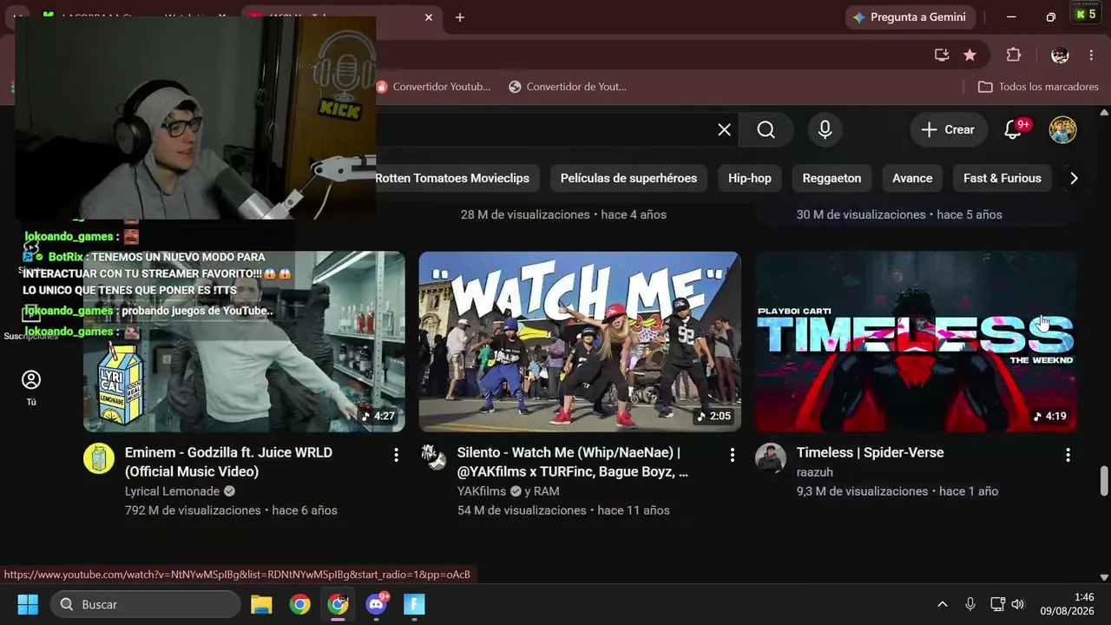
Task: Select the Avance chip
Action: [x=912, y=178]
